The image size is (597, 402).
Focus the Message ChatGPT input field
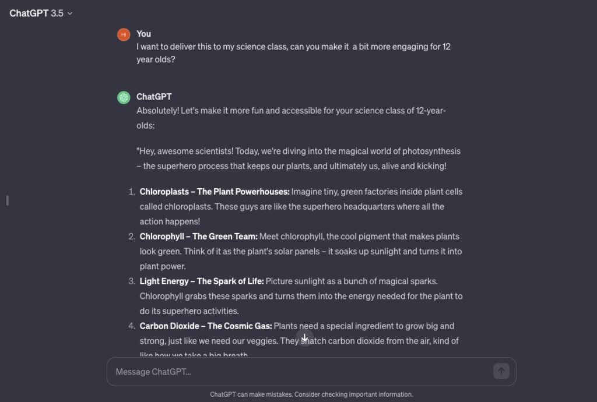(262, 371)
